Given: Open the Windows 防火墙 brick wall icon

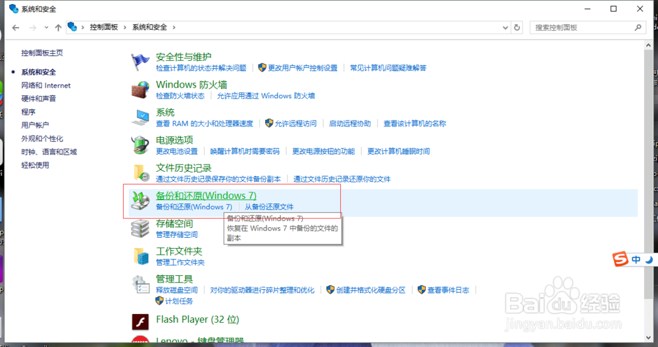Looking at the screenshot, I should tap(140, 90).
